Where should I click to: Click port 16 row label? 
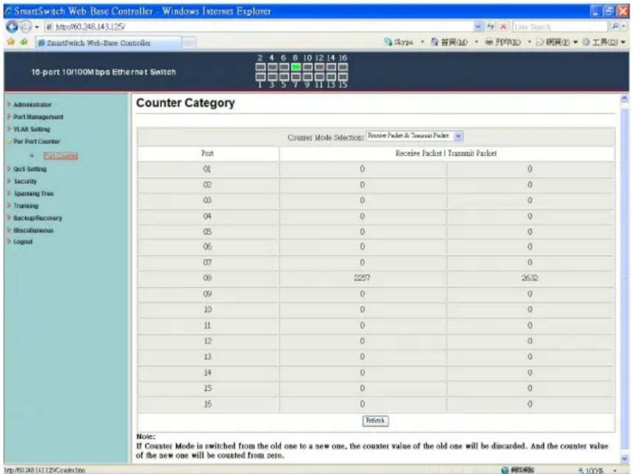(x=207, y=404)
